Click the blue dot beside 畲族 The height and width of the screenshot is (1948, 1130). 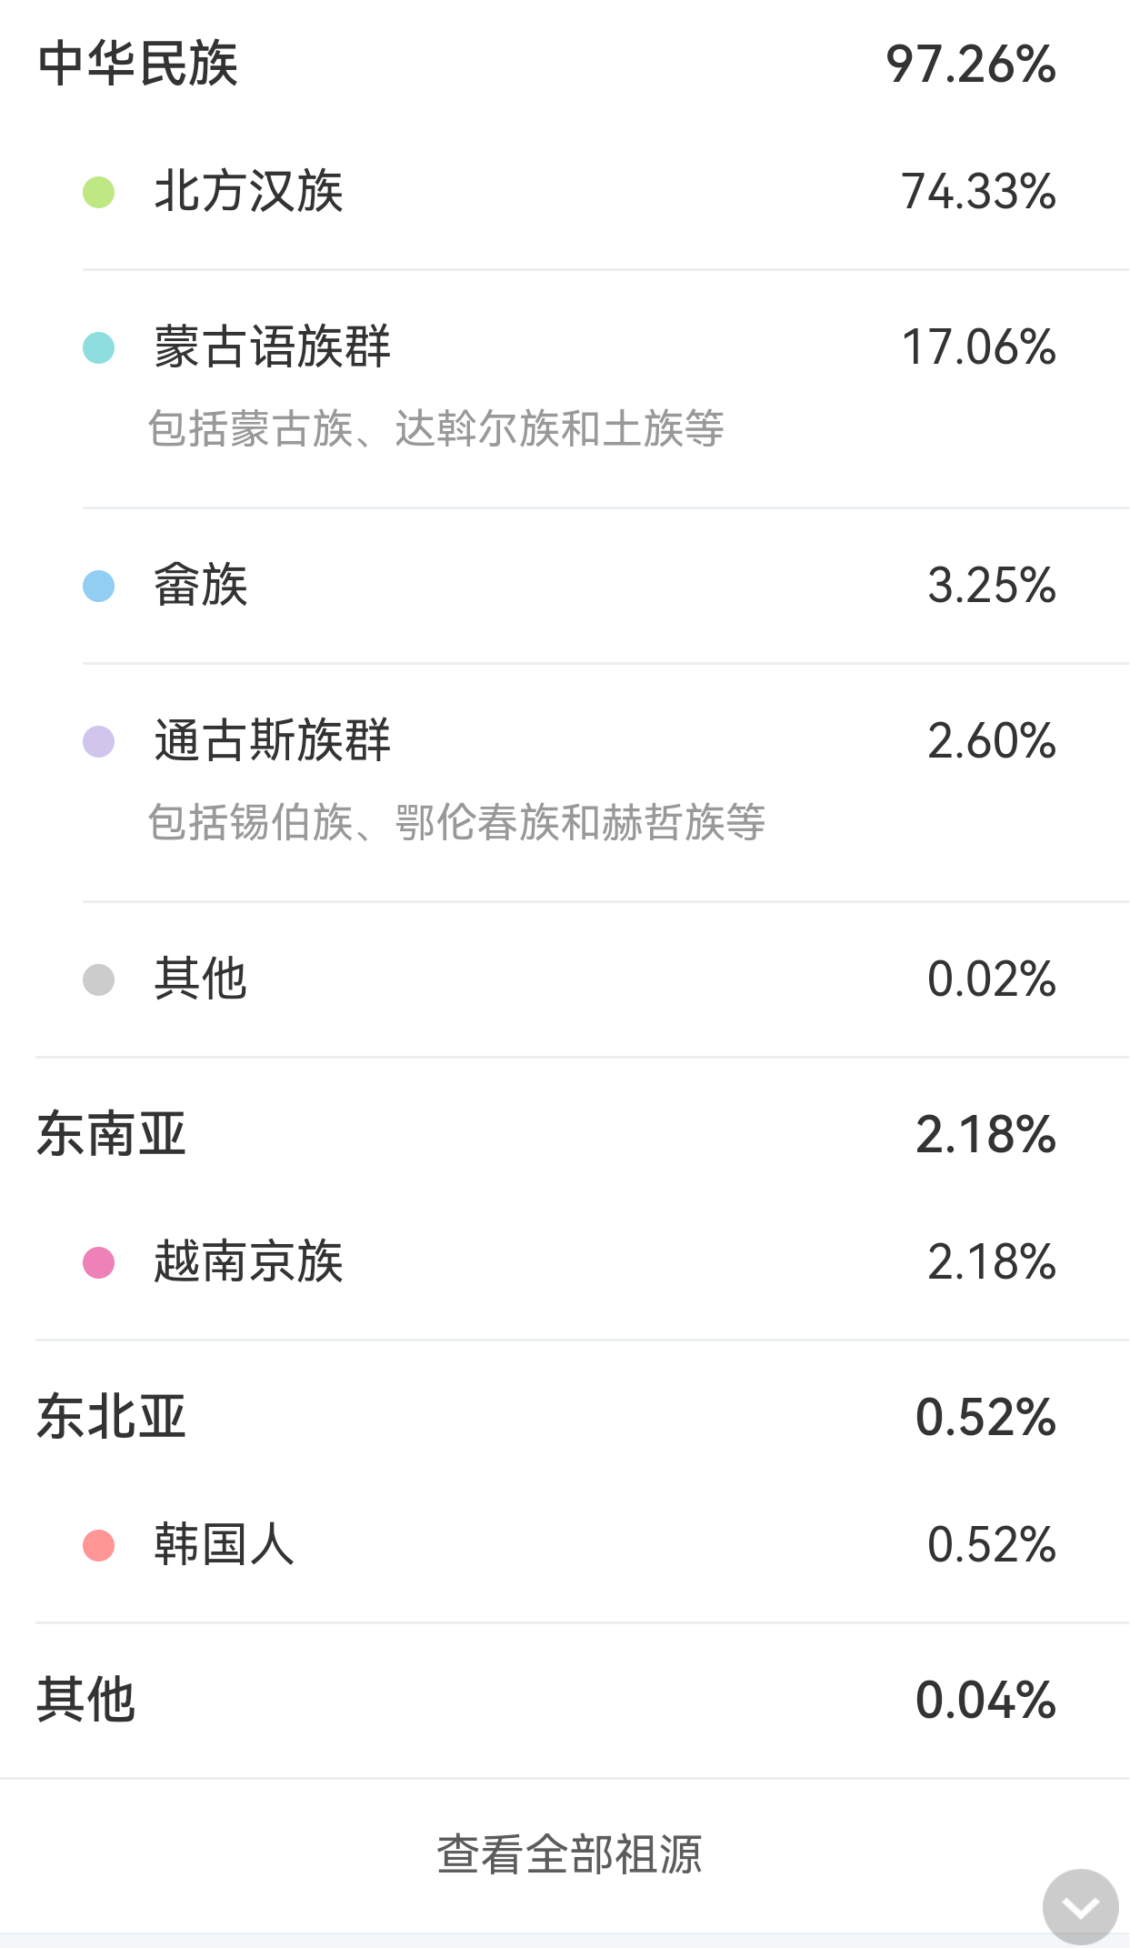coord(98,586)
